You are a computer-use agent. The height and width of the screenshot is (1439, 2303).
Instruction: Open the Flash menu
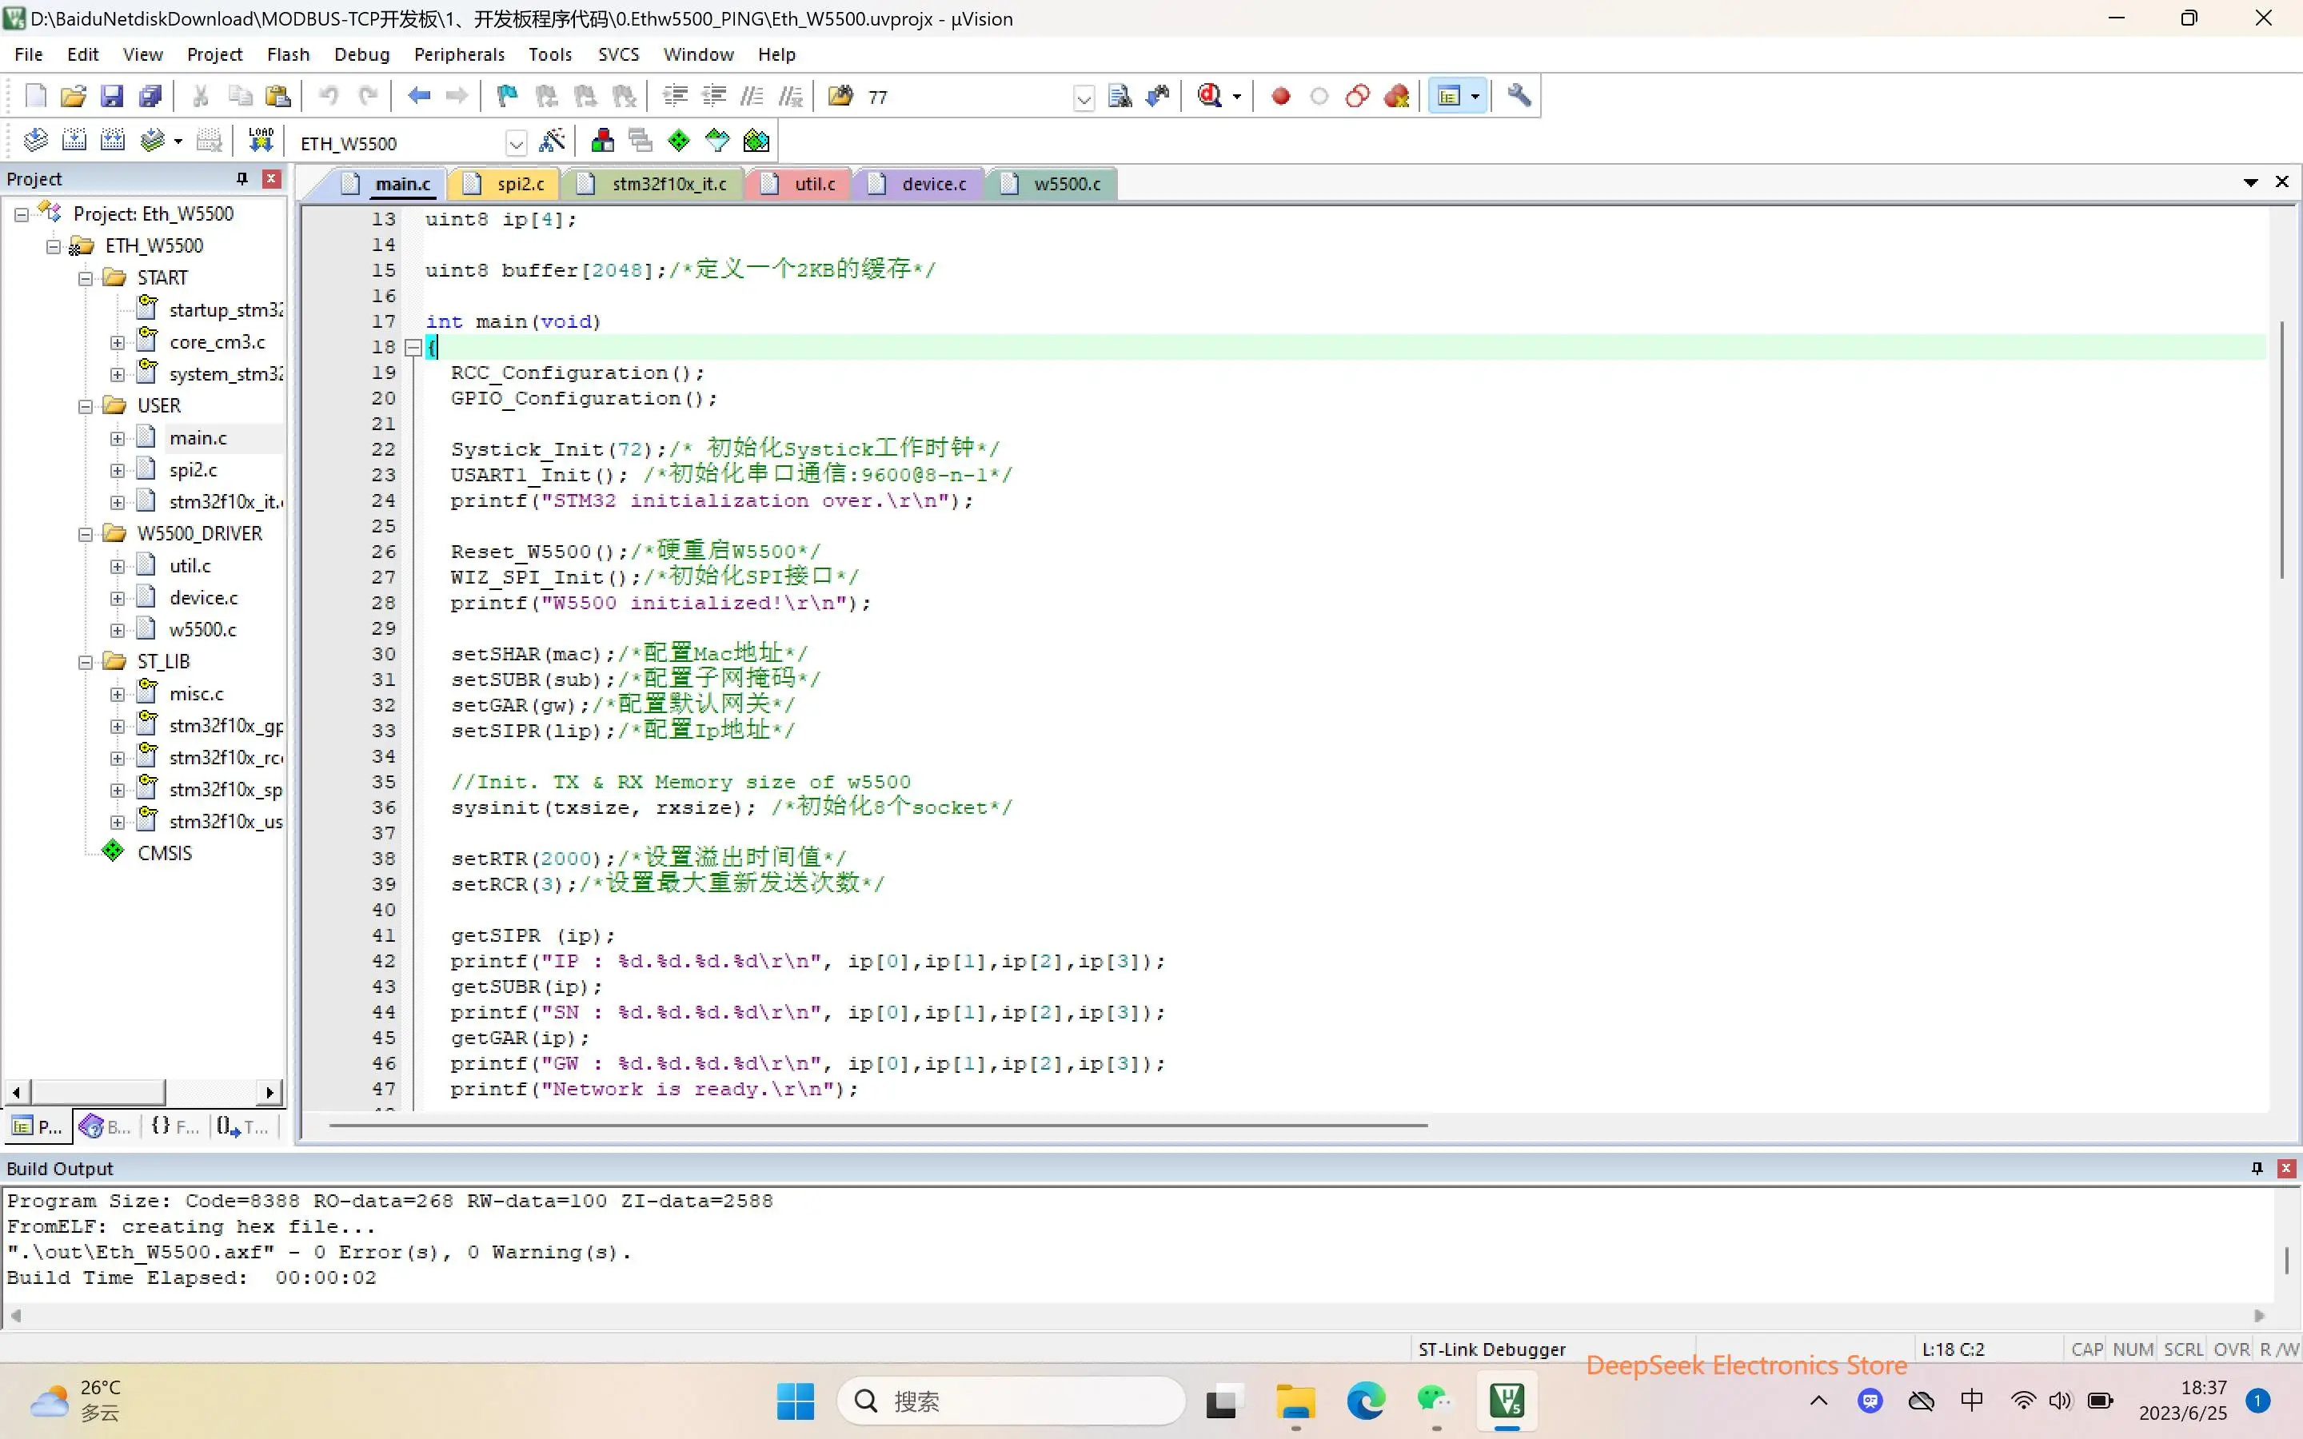coord(289,54)
